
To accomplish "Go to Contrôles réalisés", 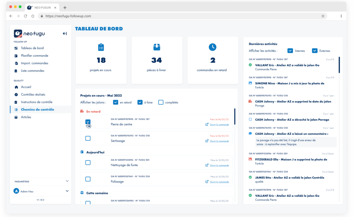I will point(33,94).
